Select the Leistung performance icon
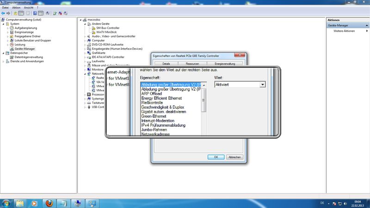Screen dimensions: 370x208 tap(12, 44)
